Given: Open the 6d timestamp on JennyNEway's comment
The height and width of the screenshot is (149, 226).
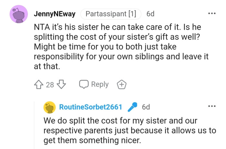Looking at the screenshot, I should point(150,14).
